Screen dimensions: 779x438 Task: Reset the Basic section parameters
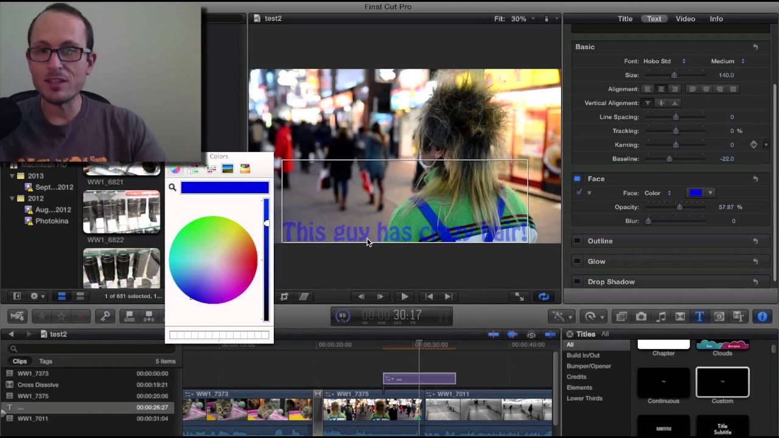(755, 47)
